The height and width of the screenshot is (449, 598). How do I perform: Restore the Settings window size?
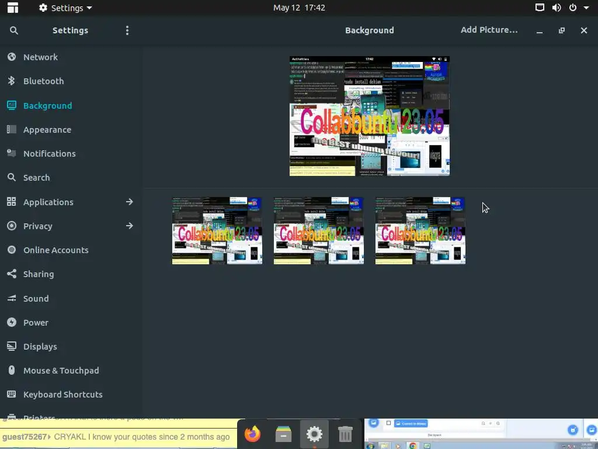(x=561, y=30)
